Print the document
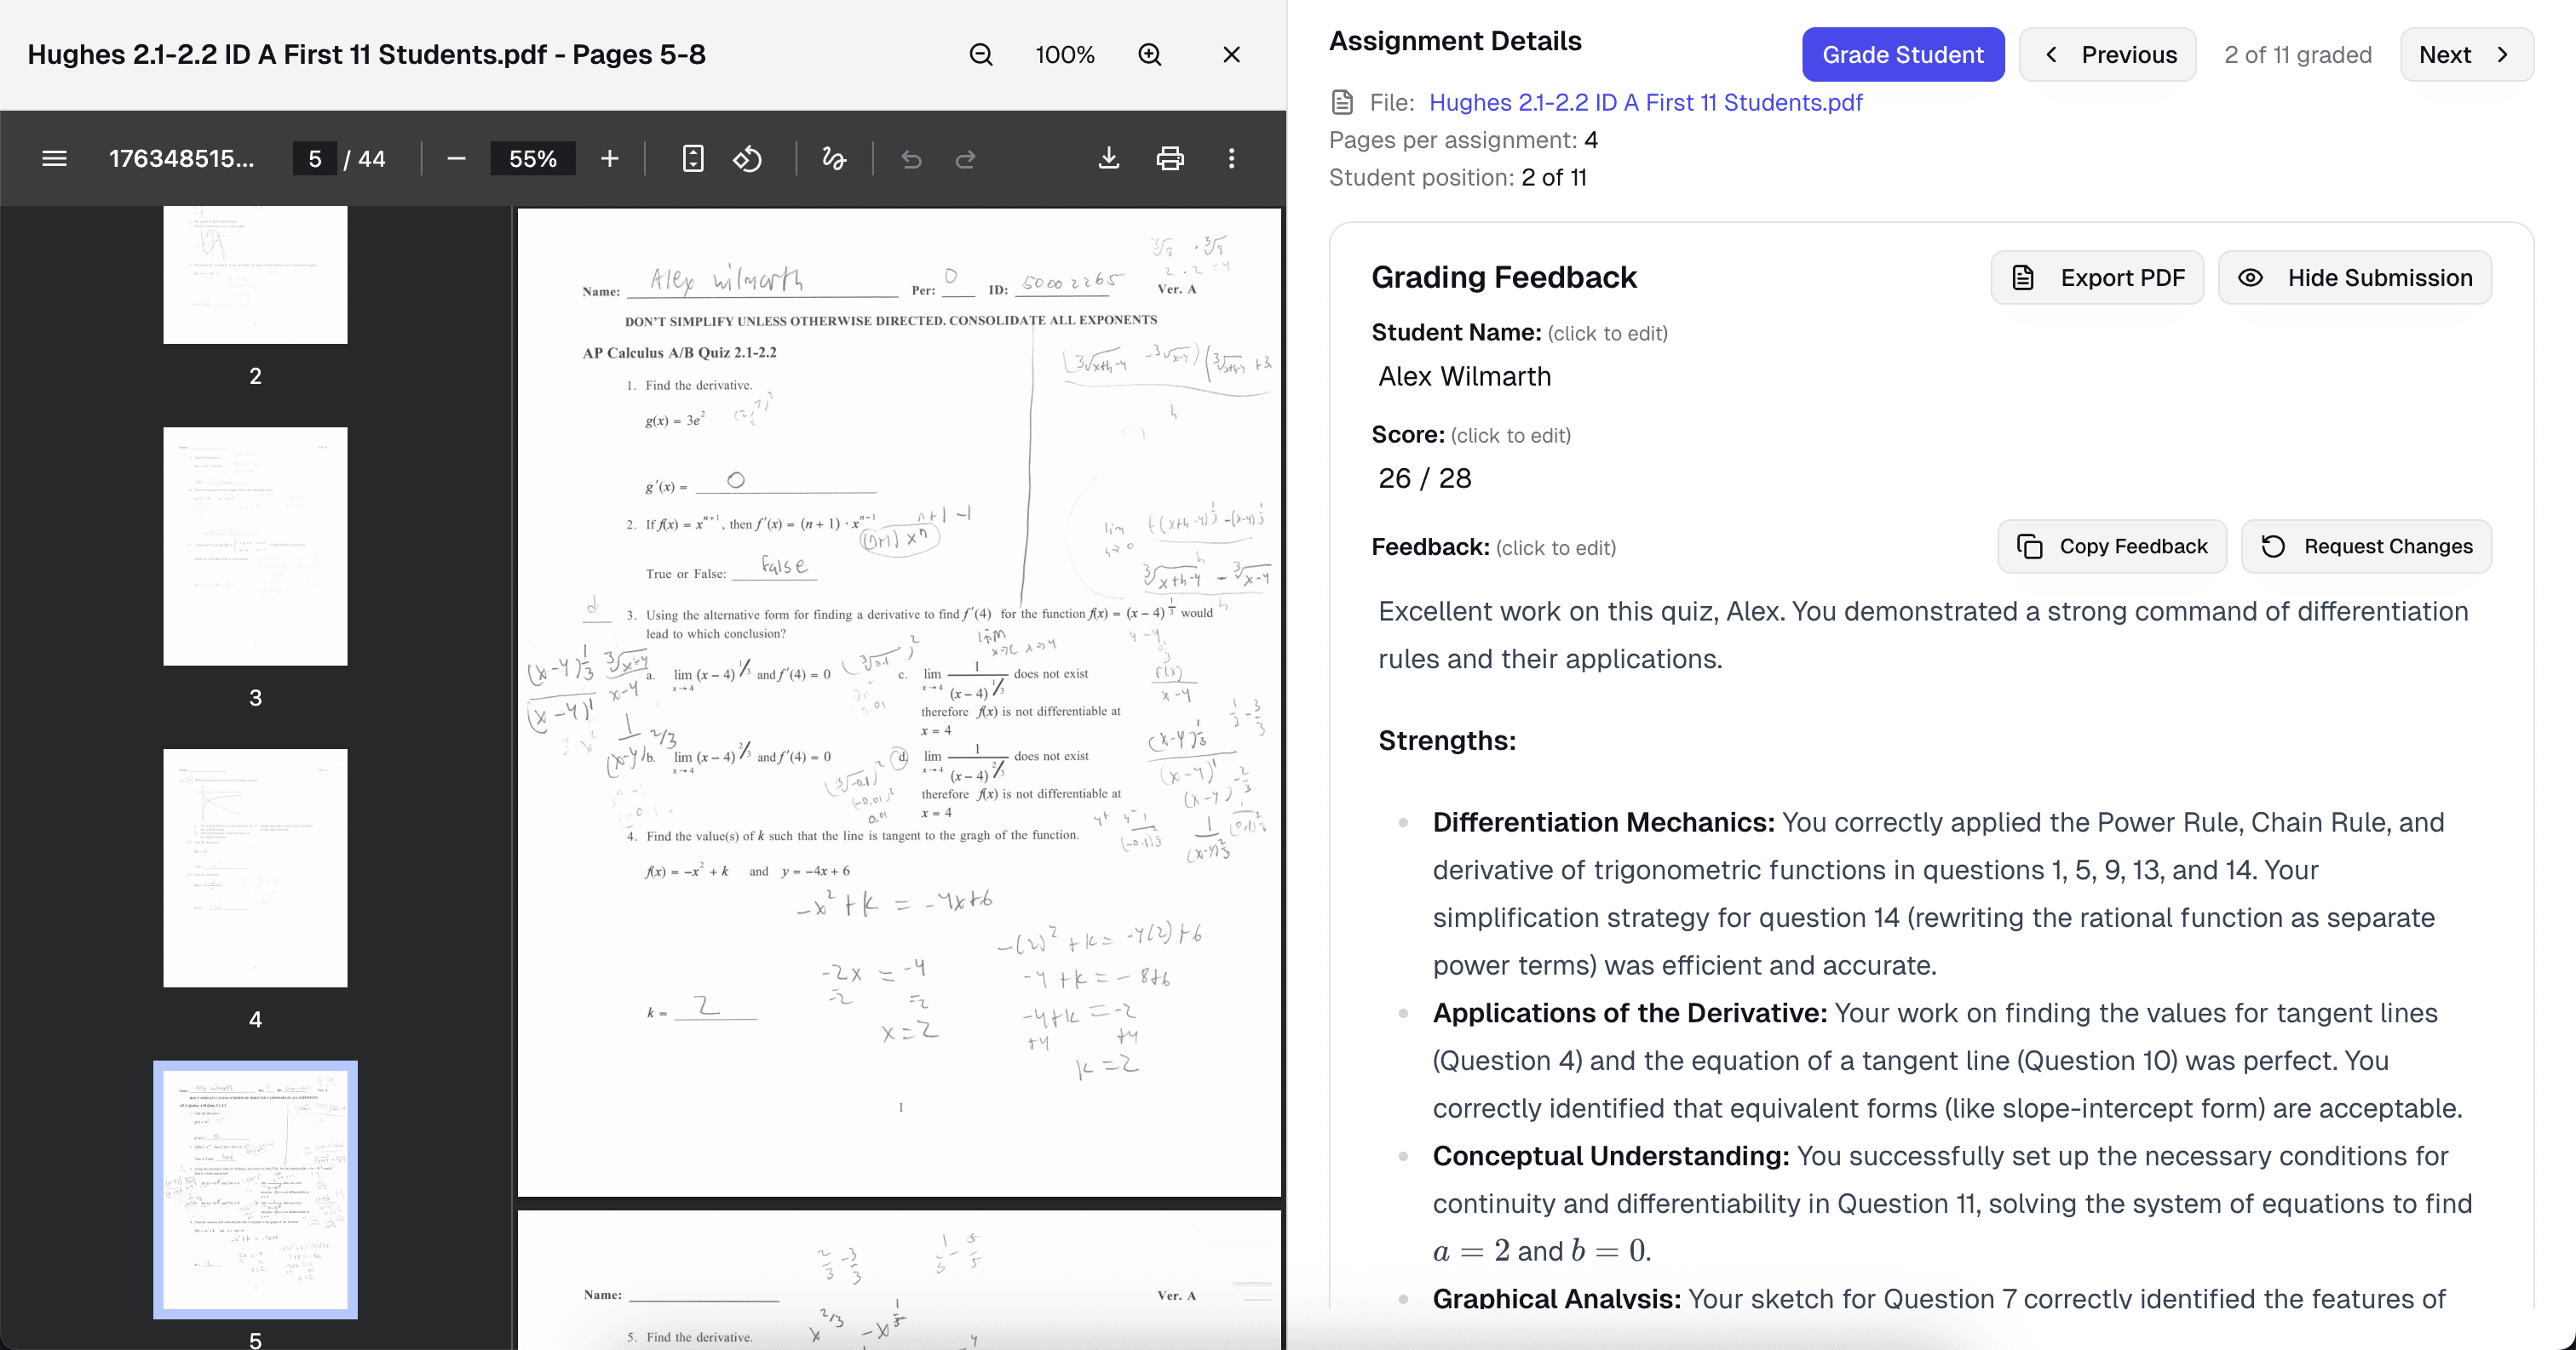 pyautogui.click(x=1170, y=157)
